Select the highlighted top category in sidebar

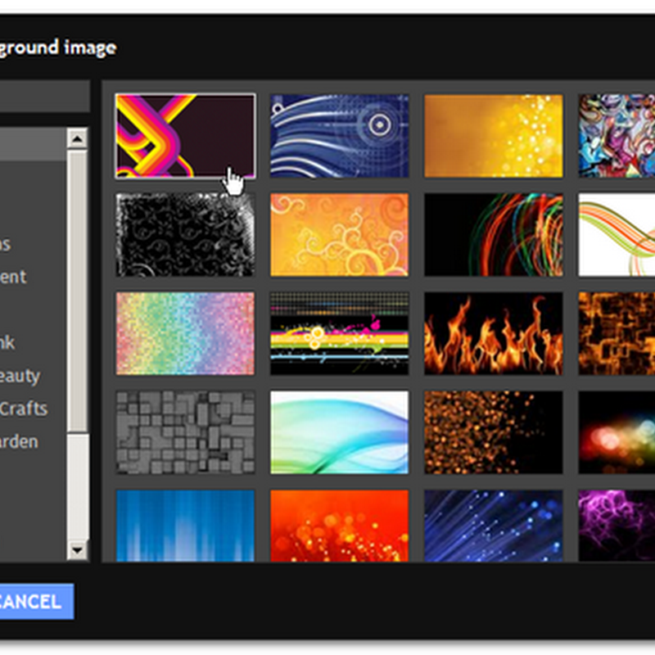pos(33,144)
